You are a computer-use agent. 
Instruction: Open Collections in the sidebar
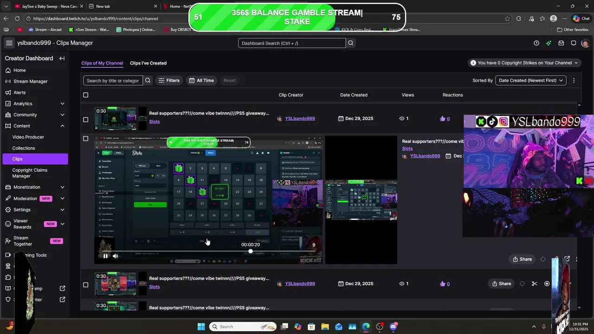click(24, 148)
